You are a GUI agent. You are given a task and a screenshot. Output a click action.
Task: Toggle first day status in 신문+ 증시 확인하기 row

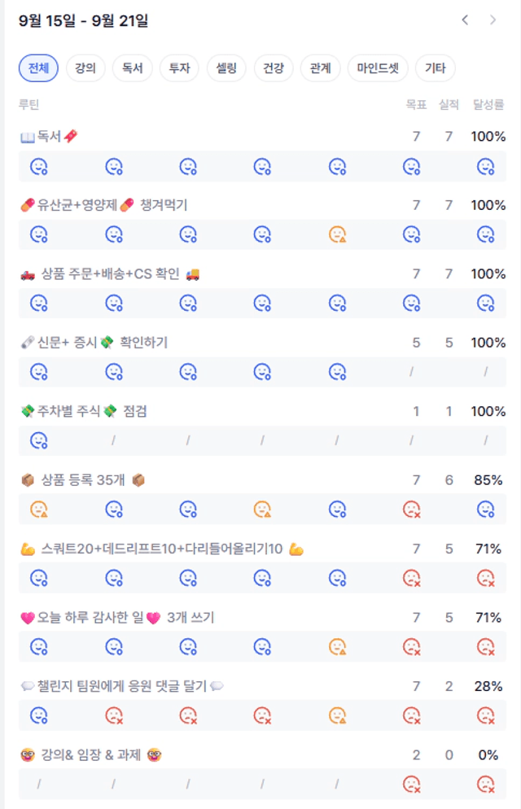(x=38, y=372)
